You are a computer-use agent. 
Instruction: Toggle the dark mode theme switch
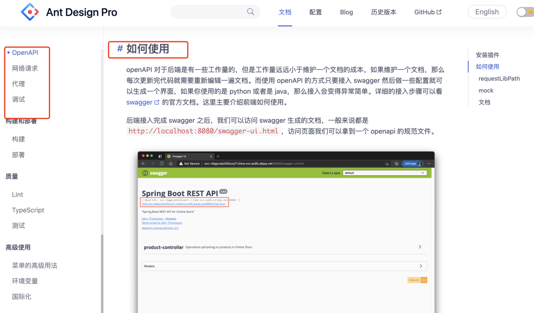[525, 12]
